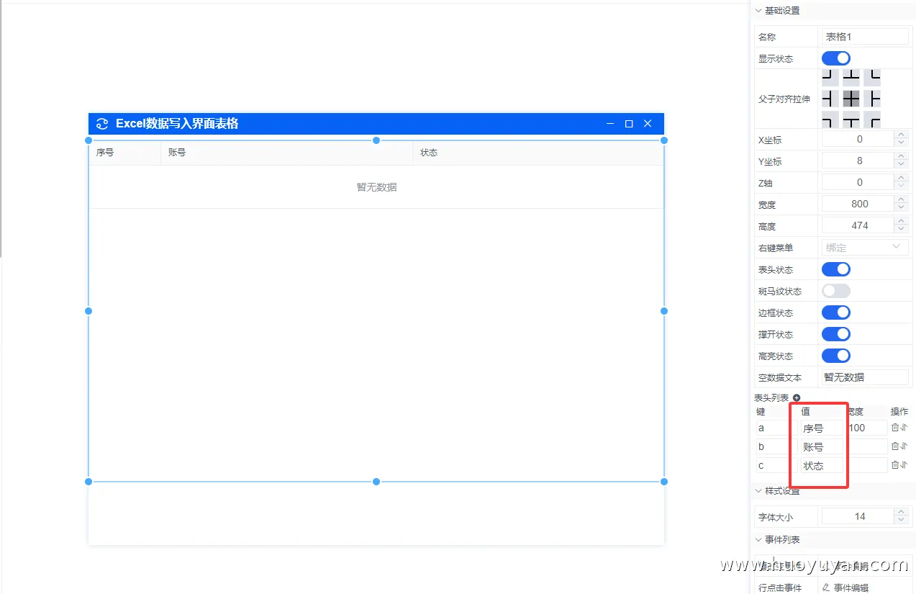Click the 序号 column header in table
This screenshot has height=594, width=916.
point(125,153)
